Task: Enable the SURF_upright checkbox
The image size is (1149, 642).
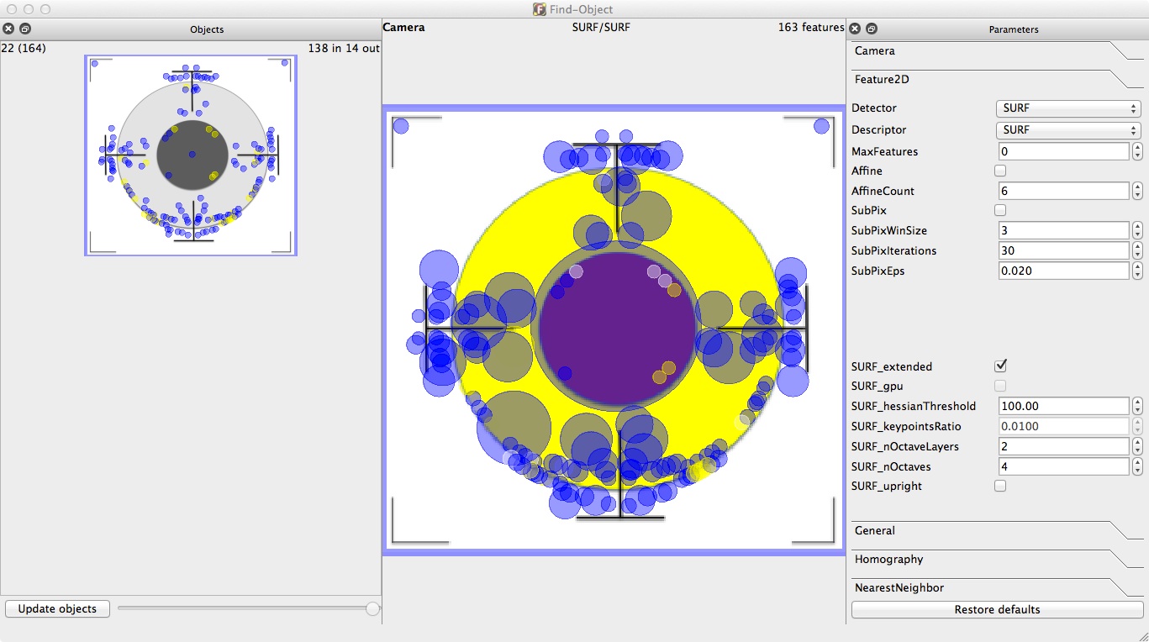Action: pos(1000,487)
